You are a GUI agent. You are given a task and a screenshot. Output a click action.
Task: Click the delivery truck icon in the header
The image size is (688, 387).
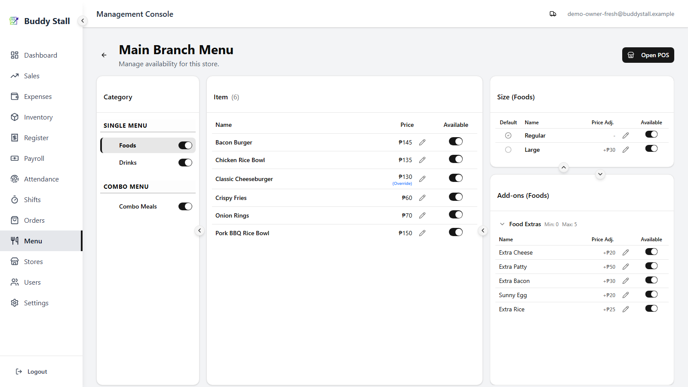pyautogui.click(x=553, y=14)
